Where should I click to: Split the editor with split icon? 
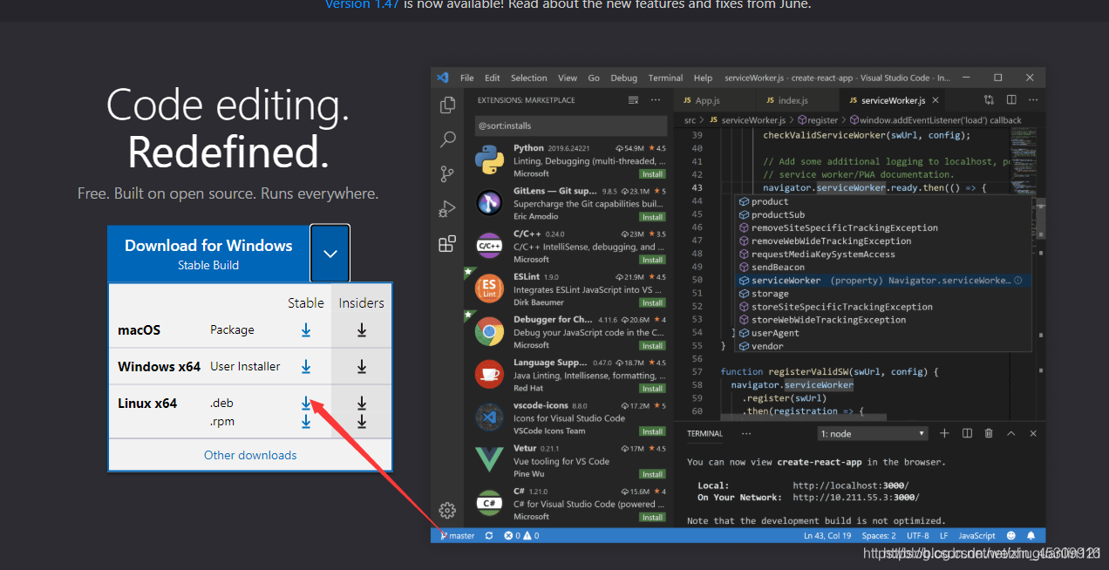pos(1011,100)
